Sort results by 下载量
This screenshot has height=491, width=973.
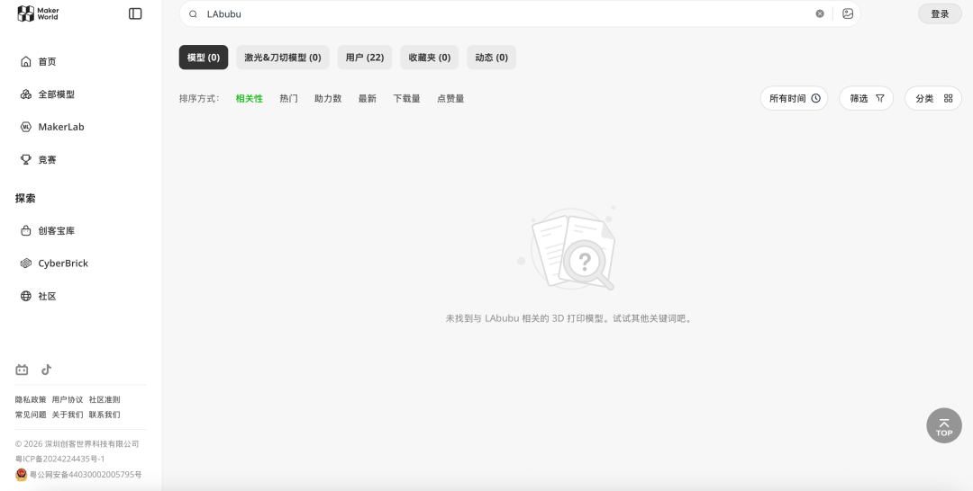pos(406,99)
